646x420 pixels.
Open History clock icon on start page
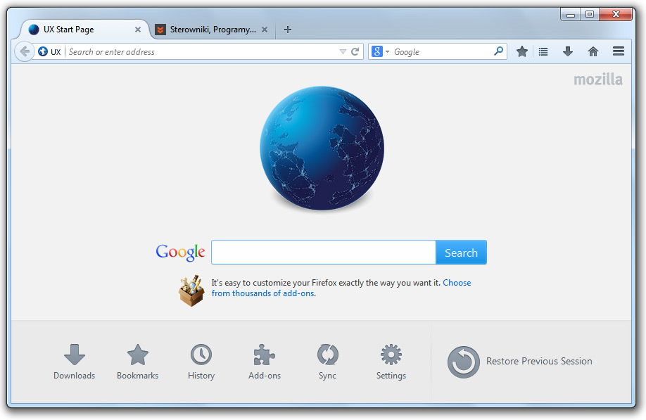(x=201, y=362)
